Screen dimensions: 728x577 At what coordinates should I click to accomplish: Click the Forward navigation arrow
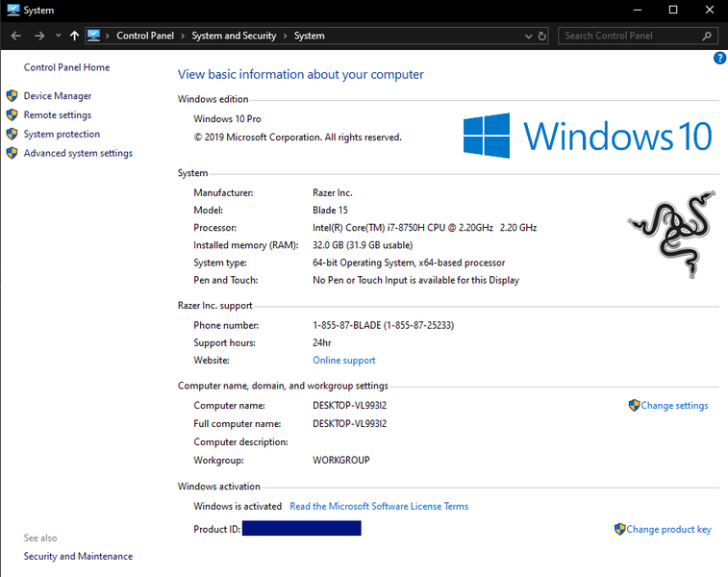click(39, 36)
